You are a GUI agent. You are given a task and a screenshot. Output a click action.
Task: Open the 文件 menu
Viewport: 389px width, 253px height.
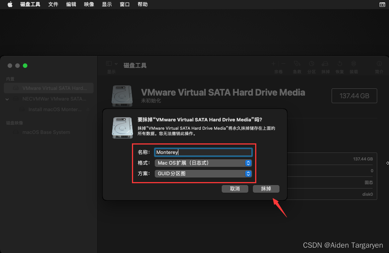[53, 5]
